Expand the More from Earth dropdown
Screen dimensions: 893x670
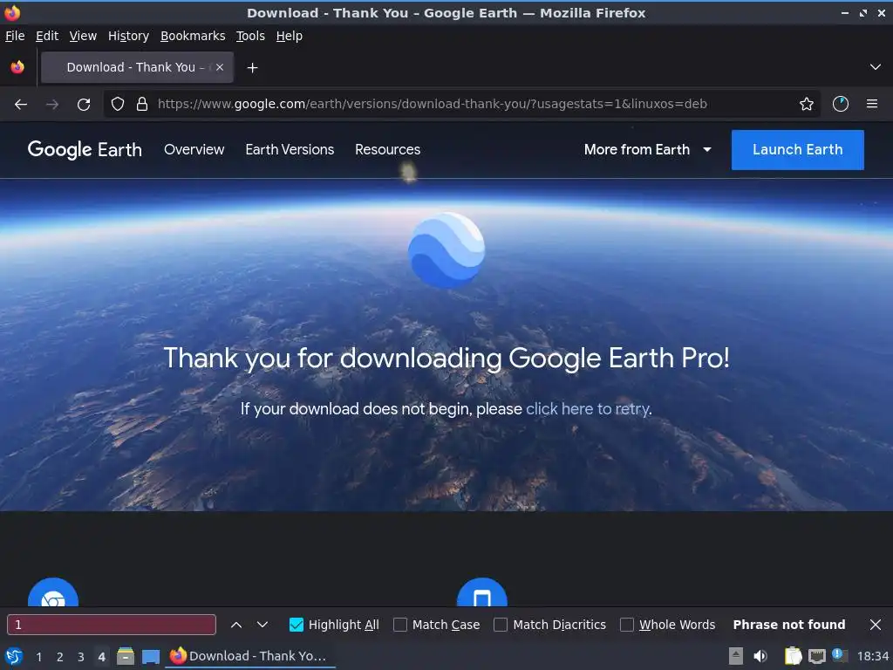click(648, 150)
